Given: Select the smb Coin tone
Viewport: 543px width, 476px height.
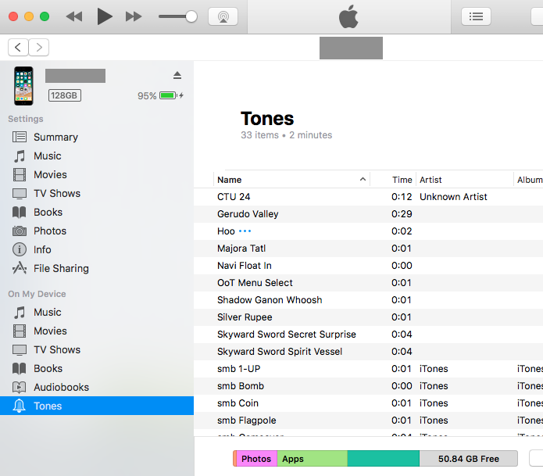Looking at the screenshot, I should [x=368, y=403].
